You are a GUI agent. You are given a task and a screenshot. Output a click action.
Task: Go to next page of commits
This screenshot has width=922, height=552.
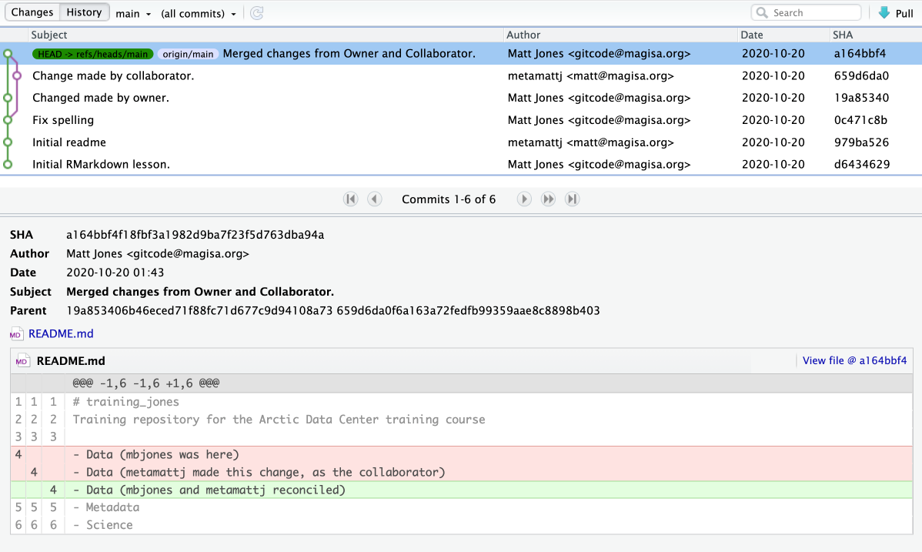tap(524, 199)
